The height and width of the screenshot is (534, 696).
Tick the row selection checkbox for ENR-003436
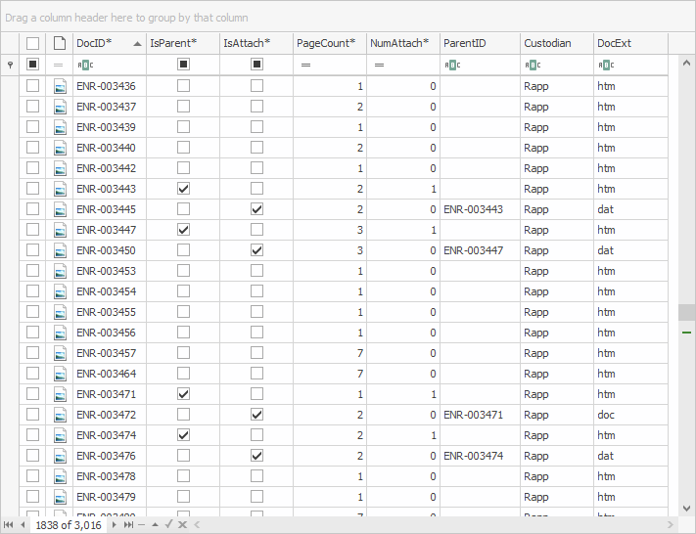[32, 86]
